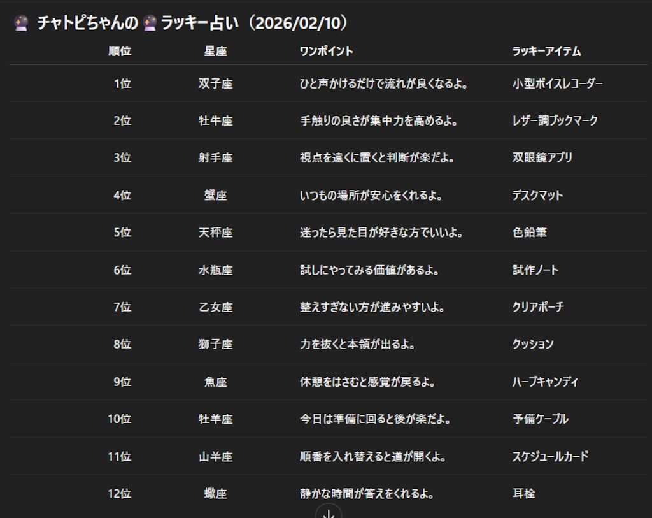Click the 獅子座 advice about 力を抜く
Viewport: 652px width, 518px height.
coord(357,344)
